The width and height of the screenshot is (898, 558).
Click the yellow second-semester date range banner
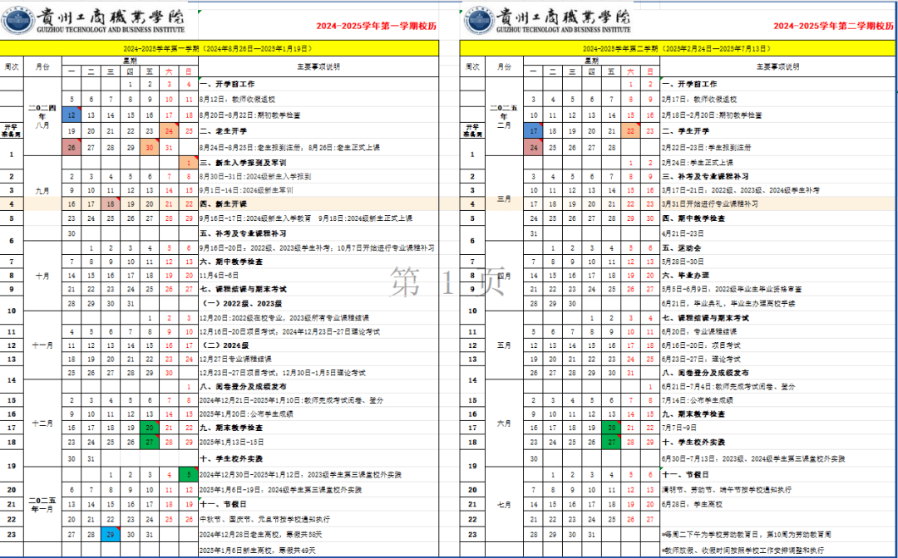click(678, 49)
